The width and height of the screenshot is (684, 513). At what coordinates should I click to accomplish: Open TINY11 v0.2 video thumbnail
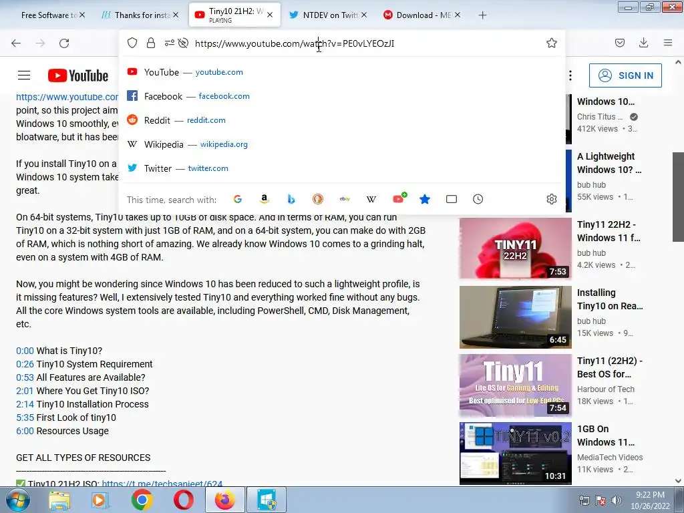515,454
